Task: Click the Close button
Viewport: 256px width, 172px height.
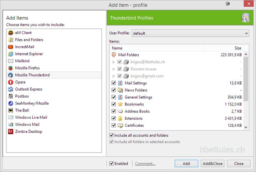Action: 239,164
